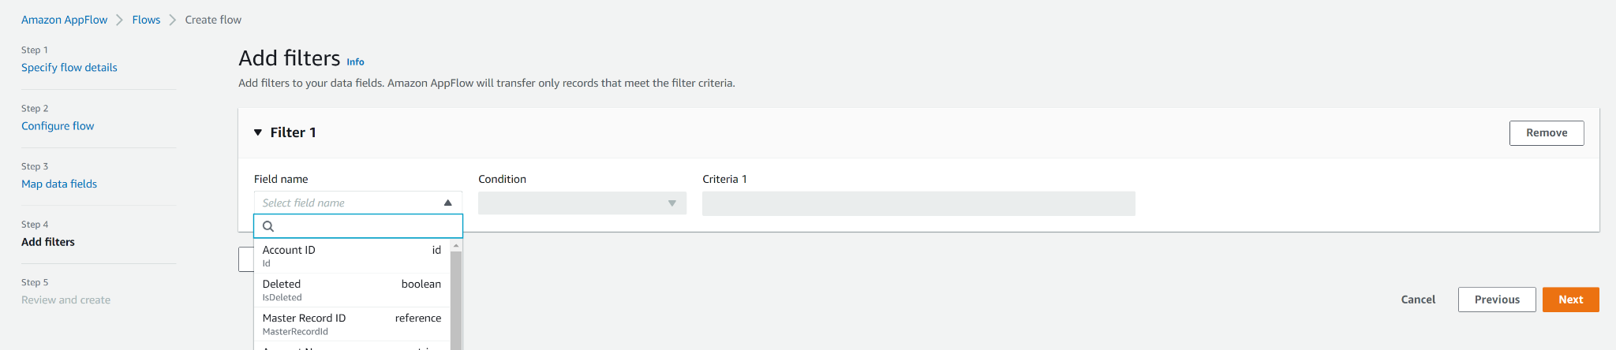Go to Specify flow details step
The image size is (1616, 350).
pos(69,68)
